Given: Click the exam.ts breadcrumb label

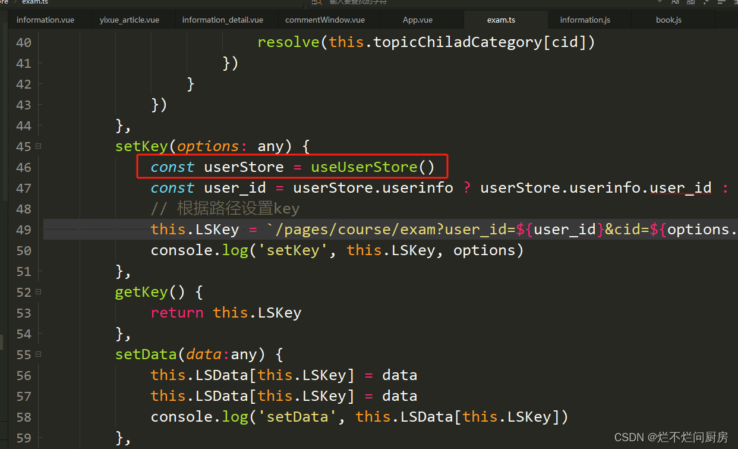Looking at the screenshot, I should click(x=34, y=1).
